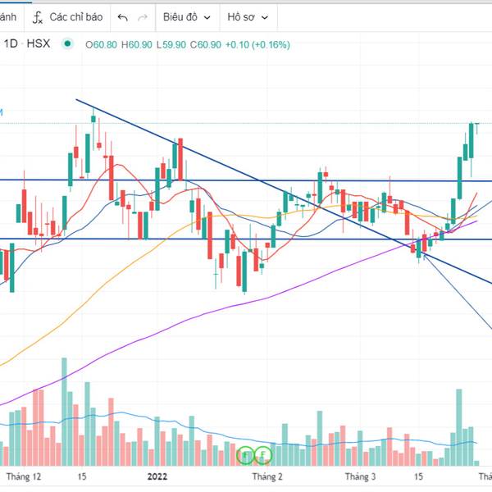Select the lower horizontal blue line
492x492 pixels.
[x=246, y=239]
